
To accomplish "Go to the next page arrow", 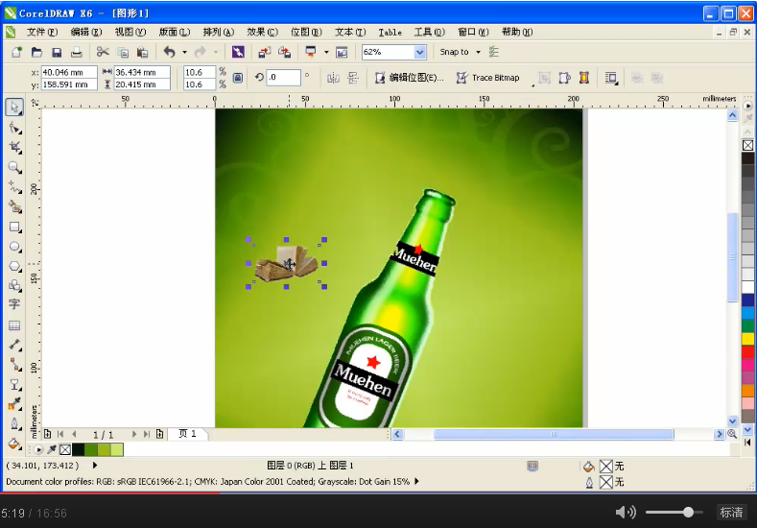I will (134, 434).
